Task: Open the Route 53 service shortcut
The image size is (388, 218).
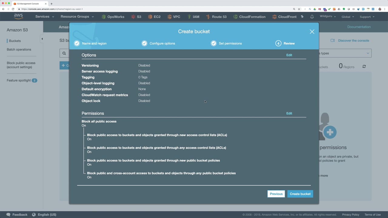Action: 216,17
